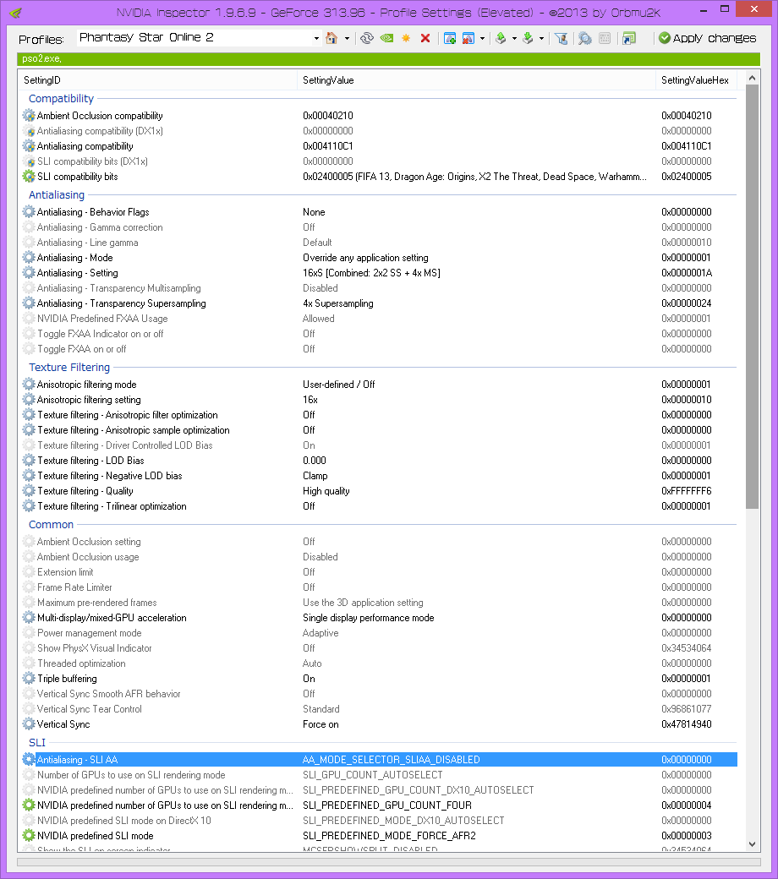Click the Force on Vertical Sync value
Image resolution: width=778 pixels, height=879 pixels.
pyautogui.click(x=321, y=724)
